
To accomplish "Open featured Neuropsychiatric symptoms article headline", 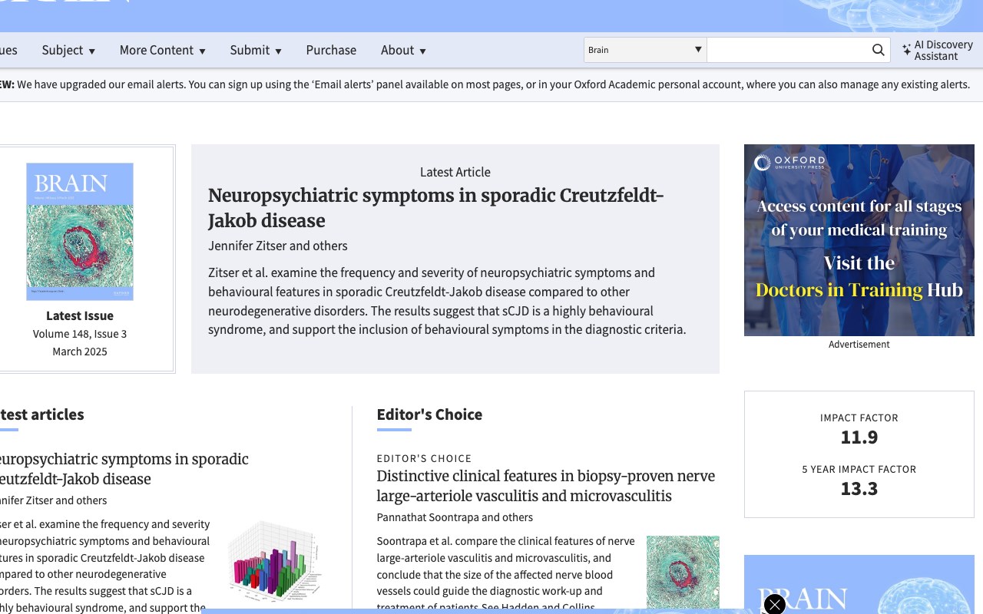I will click(x=435, y=207).
